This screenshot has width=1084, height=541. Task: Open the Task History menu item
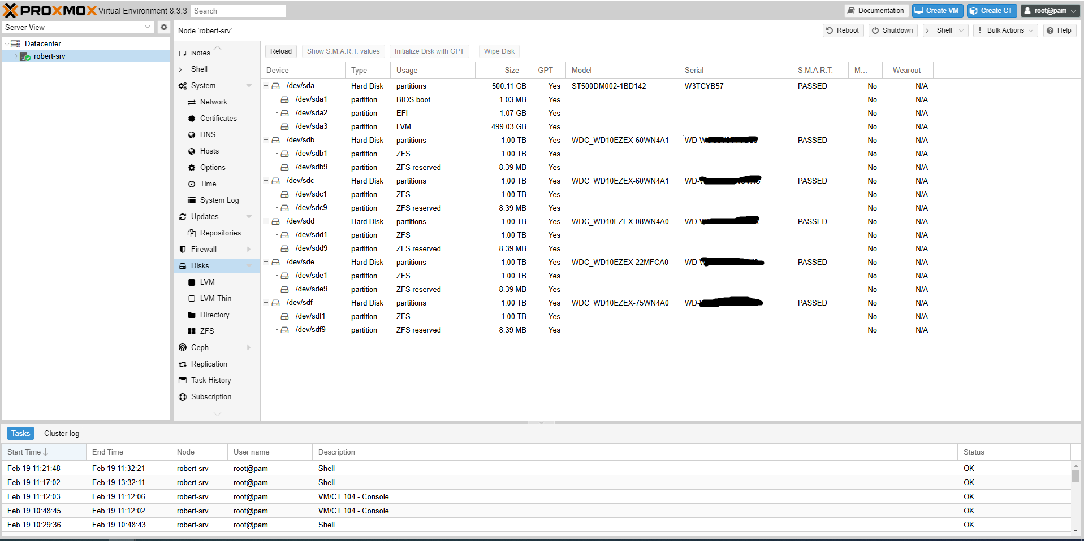(x=211, y=381)
